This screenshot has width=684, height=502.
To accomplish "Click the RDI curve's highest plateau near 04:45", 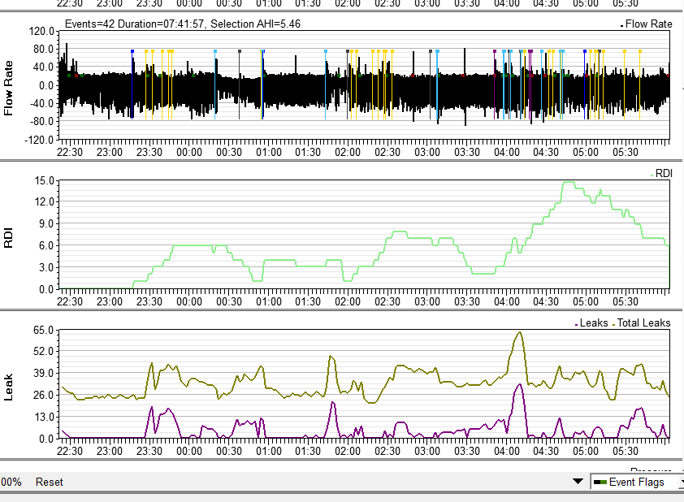I will [569, 183].
